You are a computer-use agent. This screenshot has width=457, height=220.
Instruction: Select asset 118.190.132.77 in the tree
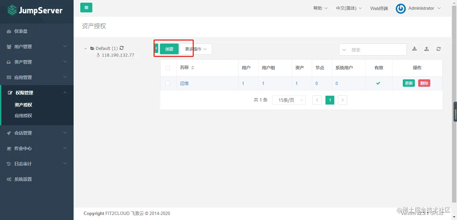tap(118, 55)
